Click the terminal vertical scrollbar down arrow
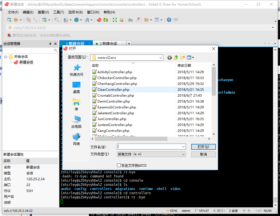 click(x=275, y=205)
